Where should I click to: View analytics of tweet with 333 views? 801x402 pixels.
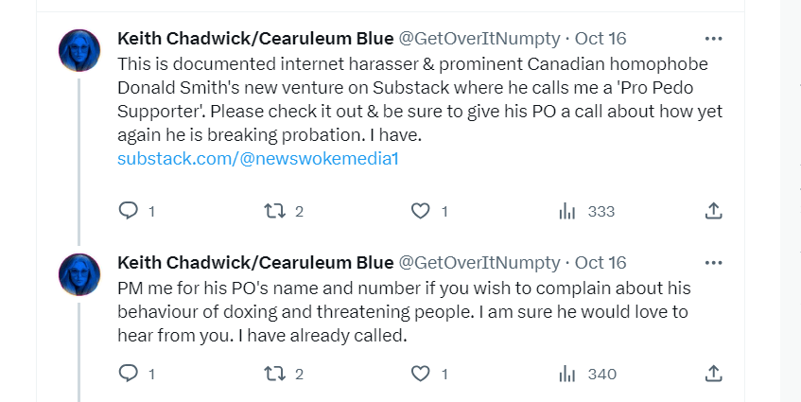567,211
